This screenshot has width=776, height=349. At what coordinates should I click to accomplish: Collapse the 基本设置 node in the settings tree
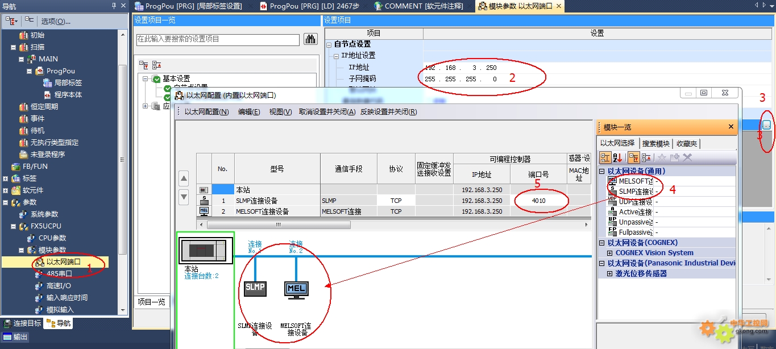[x=146, y=79]
